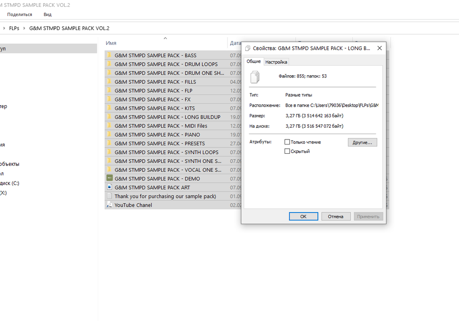Click the LONG BUILDUP folder icon

tap(109, 117)
